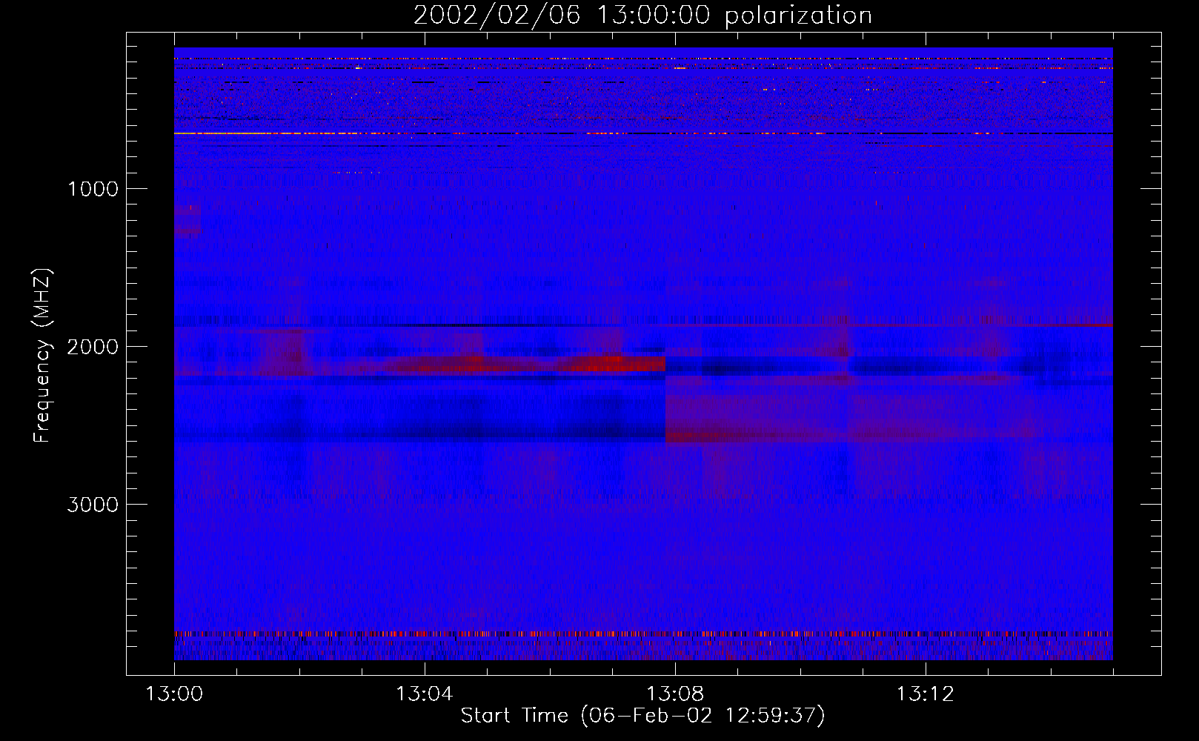The width and height of the screenshot is (1199, 741).
Task: Click the plot title '2002/02/06 13:00:00 polarization'
Action: point(642,16)
